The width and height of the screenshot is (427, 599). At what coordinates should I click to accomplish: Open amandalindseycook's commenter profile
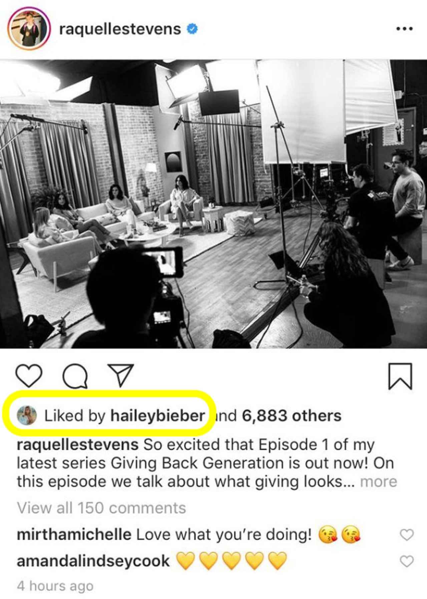tap(93, 561)
